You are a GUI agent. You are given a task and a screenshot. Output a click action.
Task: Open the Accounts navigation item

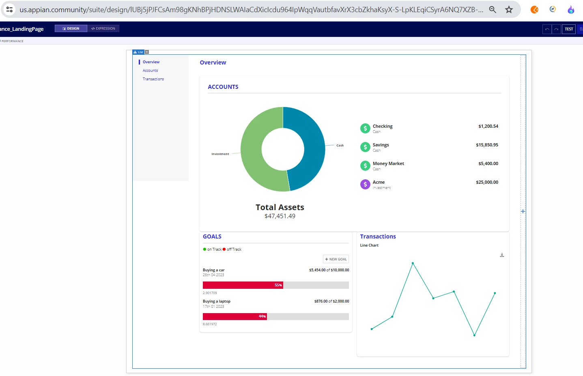[x=150, y=71]
